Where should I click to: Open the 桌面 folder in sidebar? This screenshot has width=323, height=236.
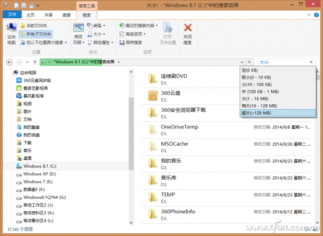click(x=24, y=158)
